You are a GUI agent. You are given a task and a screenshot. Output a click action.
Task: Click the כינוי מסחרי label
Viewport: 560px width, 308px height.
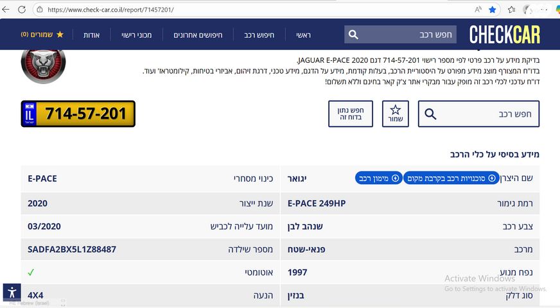[x=253, y=178]
